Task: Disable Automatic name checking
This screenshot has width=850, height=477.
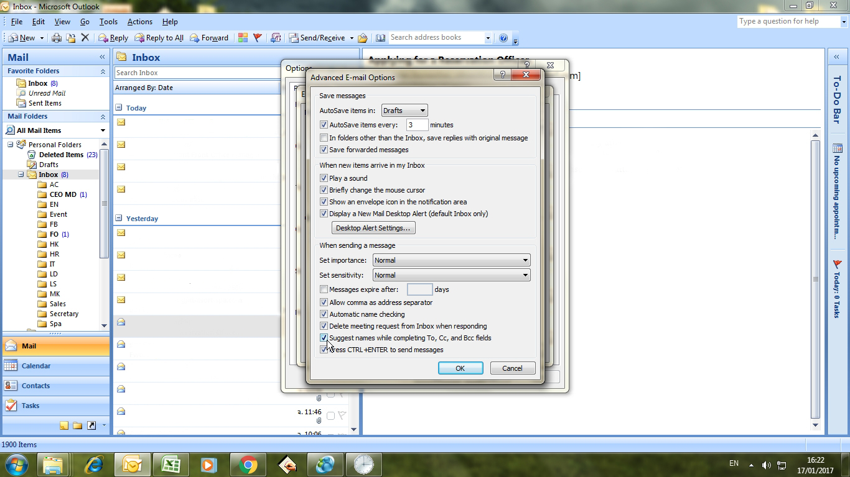Action: (x=324, y=314)
